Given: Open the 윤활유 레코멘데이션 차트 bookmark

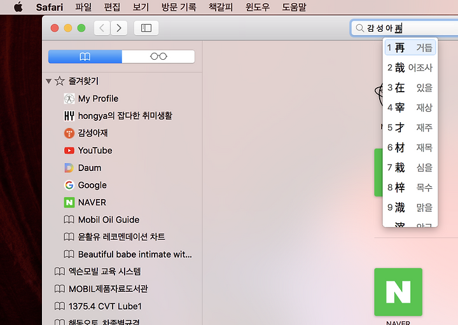Looking at the screenshot, I should tap(121, 237).
